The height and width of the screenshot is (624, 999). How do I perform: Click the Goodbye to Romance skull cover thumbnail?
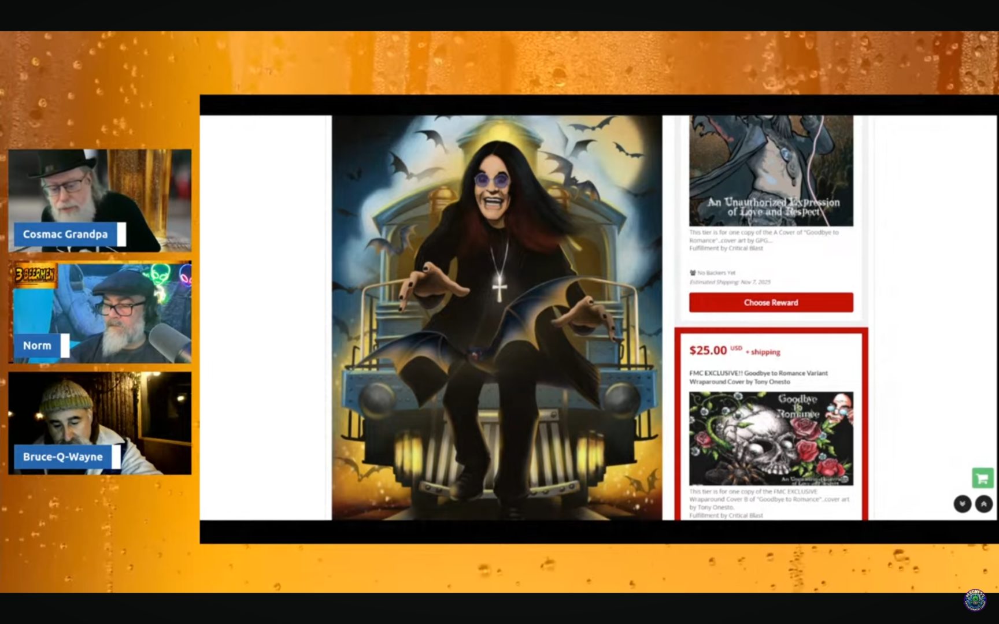click(x=771, y=439)
